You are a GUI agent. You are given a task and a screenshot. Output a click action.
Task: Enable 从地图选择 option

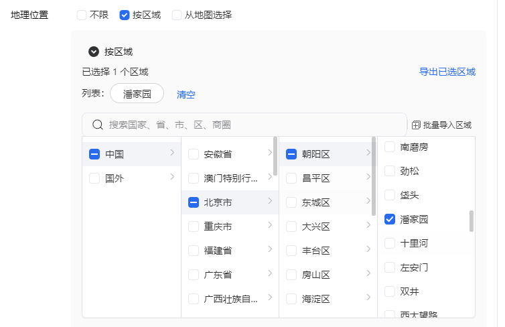point(177,15)
